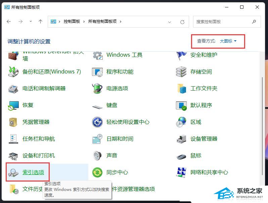The width and height of the screenshot is (268, 203).
Task: Select the 所有控制面板项 breadcrumb
Action: [x=102, y=21]
